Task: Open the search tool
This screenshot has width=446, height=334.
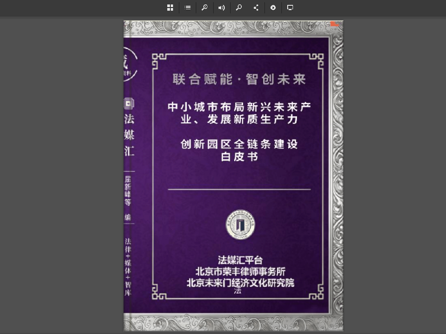Action: coord(239,8)
